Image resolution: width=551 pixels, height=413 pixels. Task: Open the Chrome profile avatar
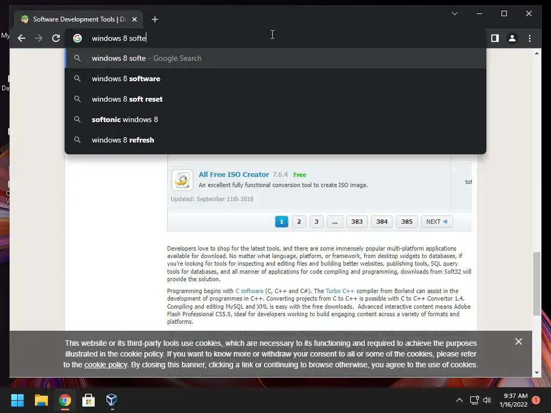click(512, 38)
